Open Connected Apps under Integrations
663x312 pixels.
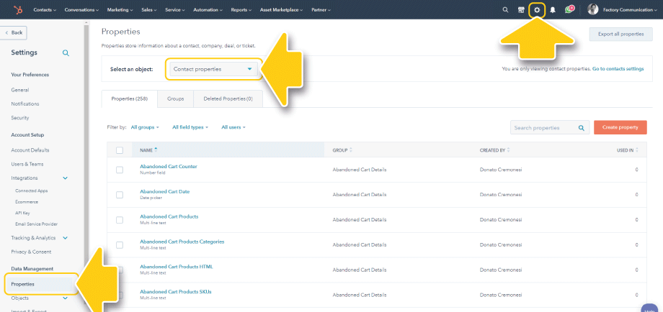tap(31, 191)
